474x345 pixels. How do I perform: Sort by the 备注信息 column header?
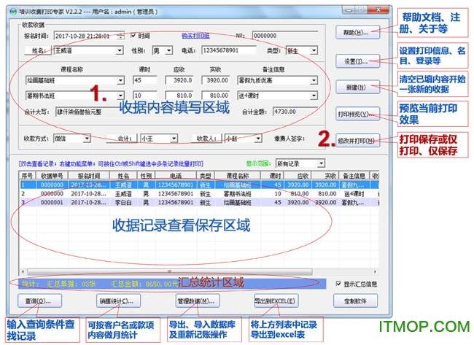click(354, 176)
